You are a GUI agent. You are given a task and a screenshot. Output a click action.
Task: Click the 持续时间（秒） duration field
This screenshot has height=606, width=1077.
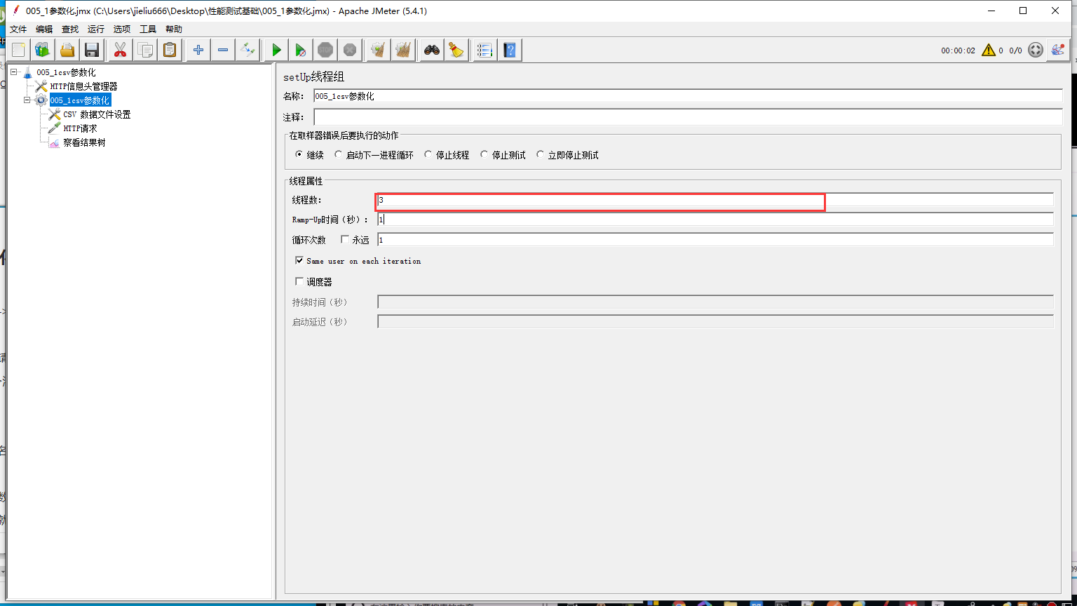[x=715, y=302]
